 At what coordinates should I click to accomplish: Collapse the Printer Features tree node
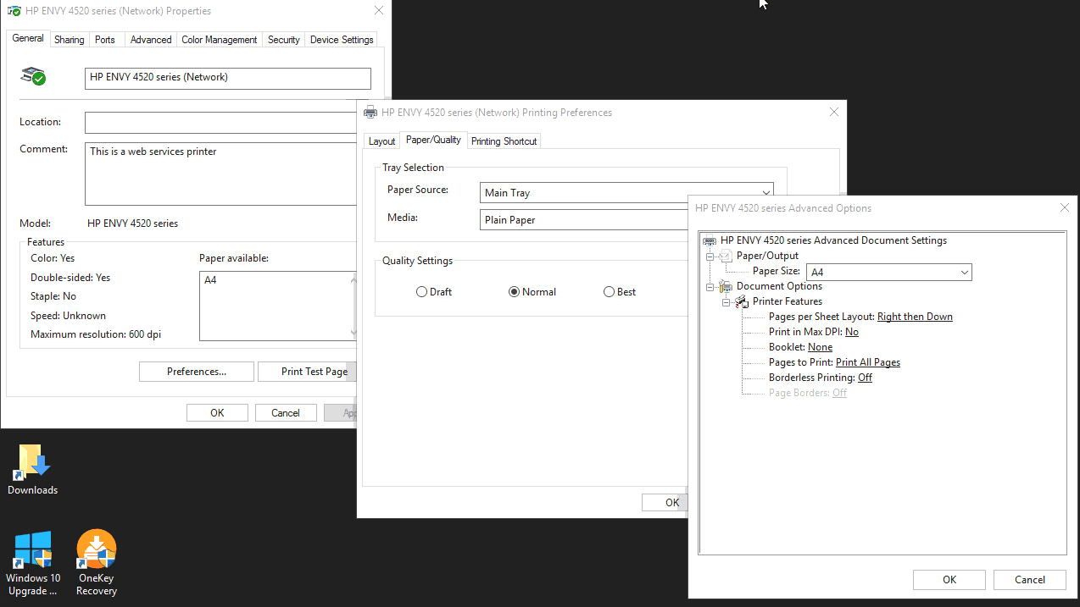[x=726, y=301]
